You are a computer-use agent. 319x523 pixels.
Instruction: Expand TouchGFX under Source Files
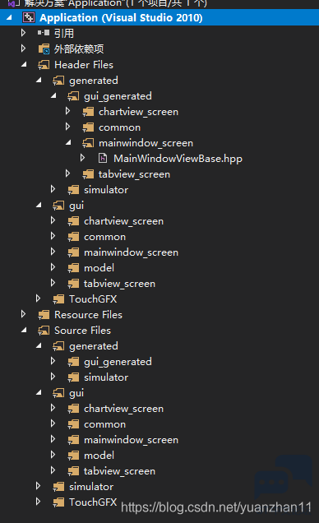pos(38,502)
